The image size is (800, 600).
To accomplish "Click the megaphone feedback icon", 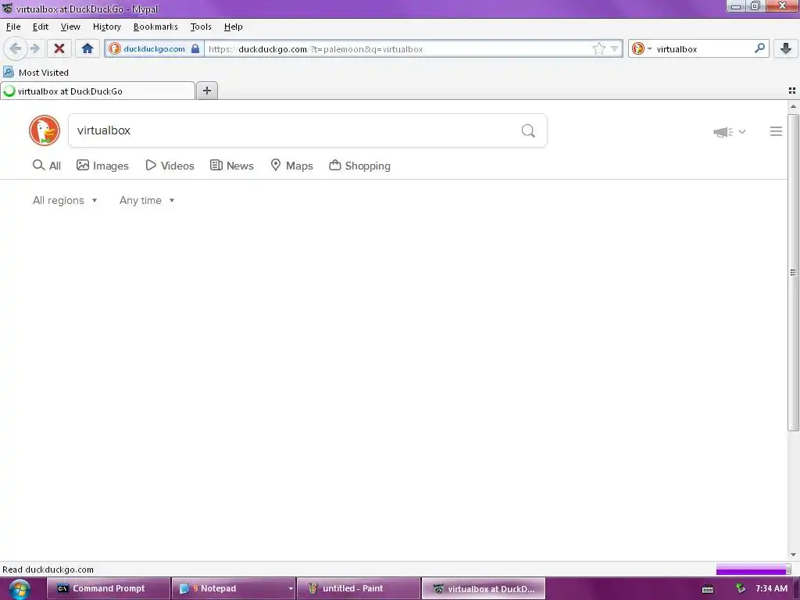I will point(723,132).
